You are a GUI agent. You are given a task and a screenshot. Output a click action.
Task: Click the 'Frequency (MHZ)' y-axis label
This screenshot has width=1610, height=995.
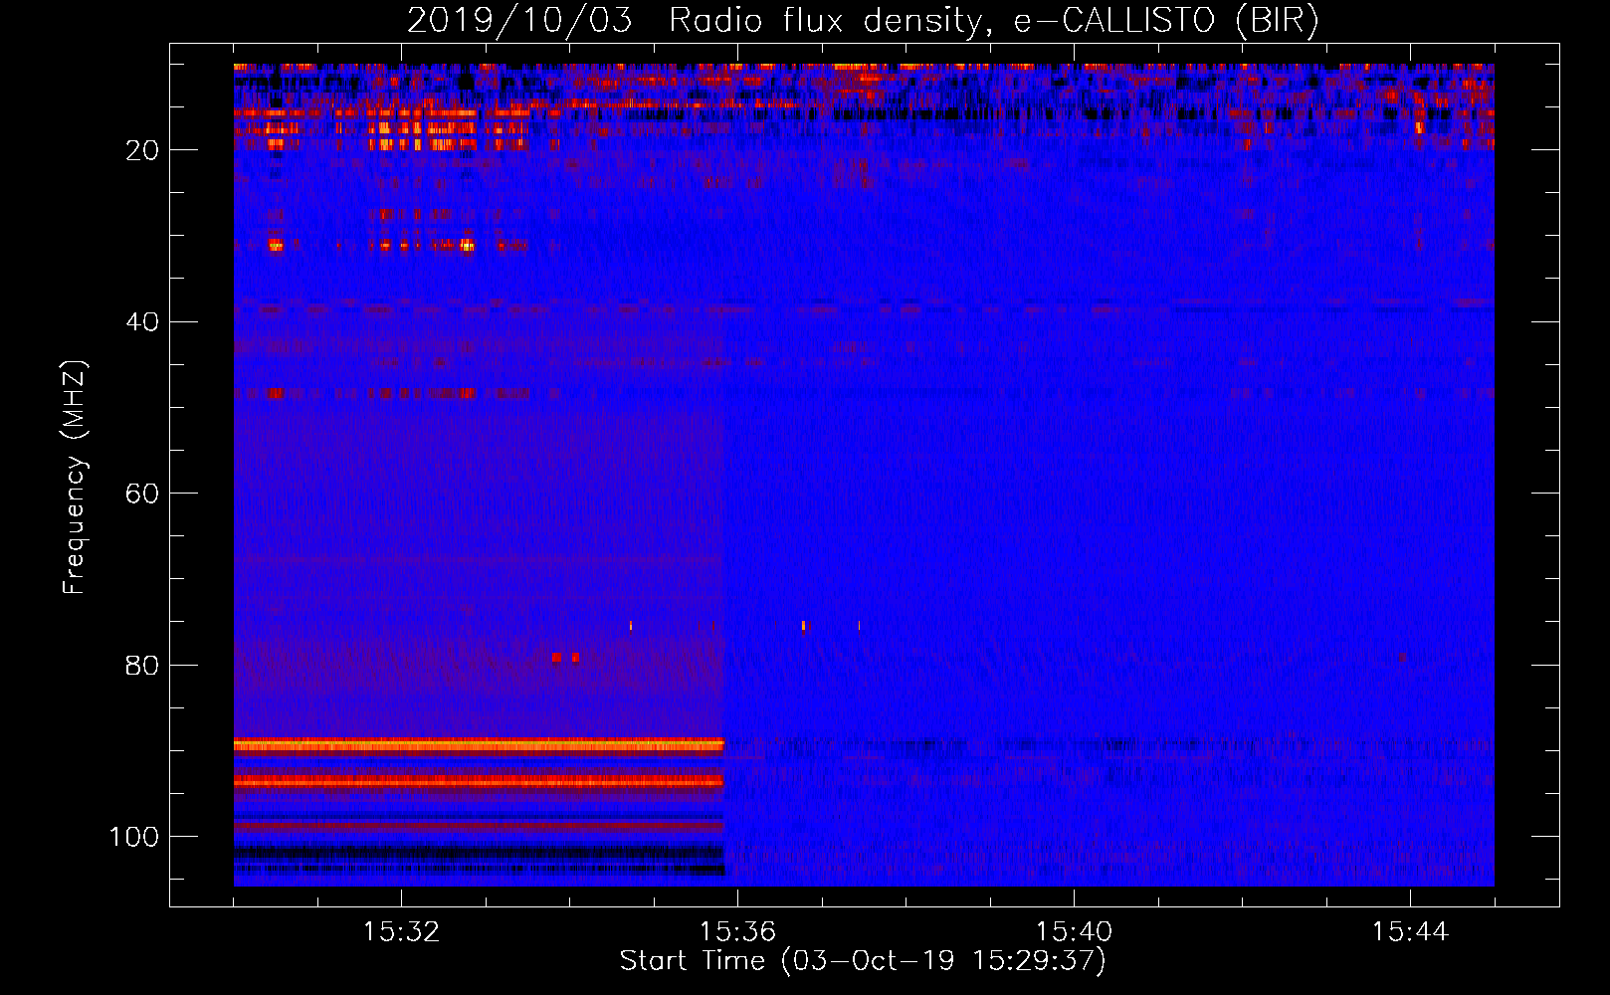click(x=75, y=477)
